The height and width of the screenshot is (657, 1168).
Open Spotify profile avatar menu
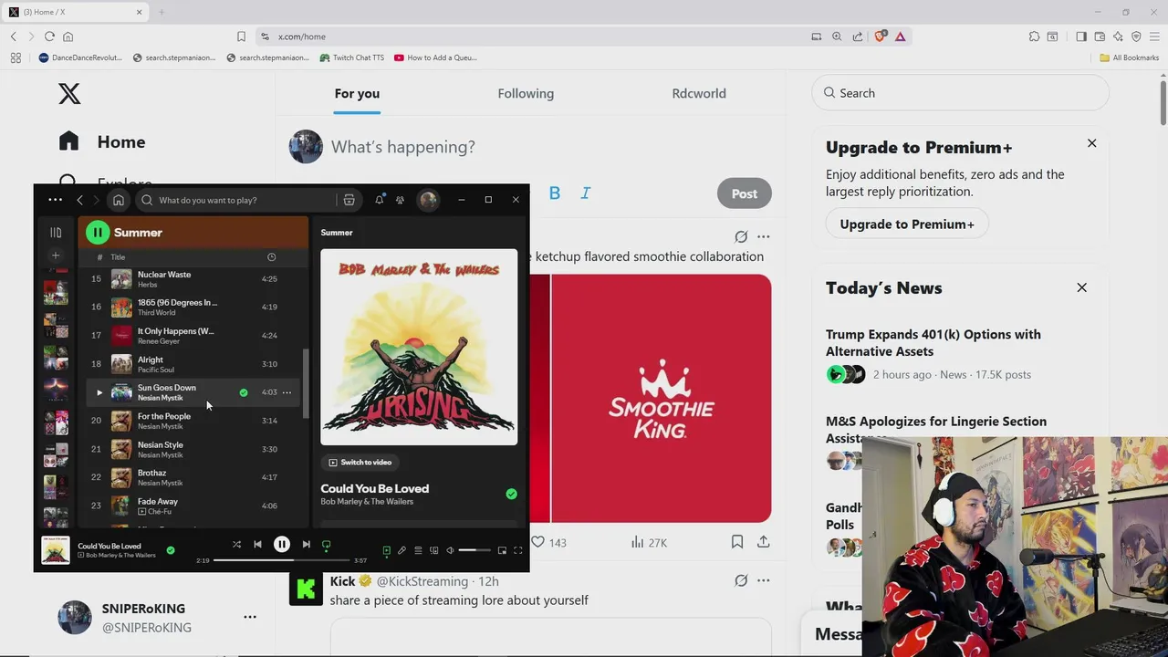(428, 200)
